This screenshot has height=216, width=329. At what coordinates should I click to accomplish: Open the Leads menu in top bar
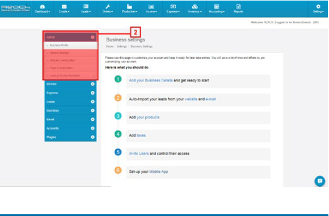86,9
